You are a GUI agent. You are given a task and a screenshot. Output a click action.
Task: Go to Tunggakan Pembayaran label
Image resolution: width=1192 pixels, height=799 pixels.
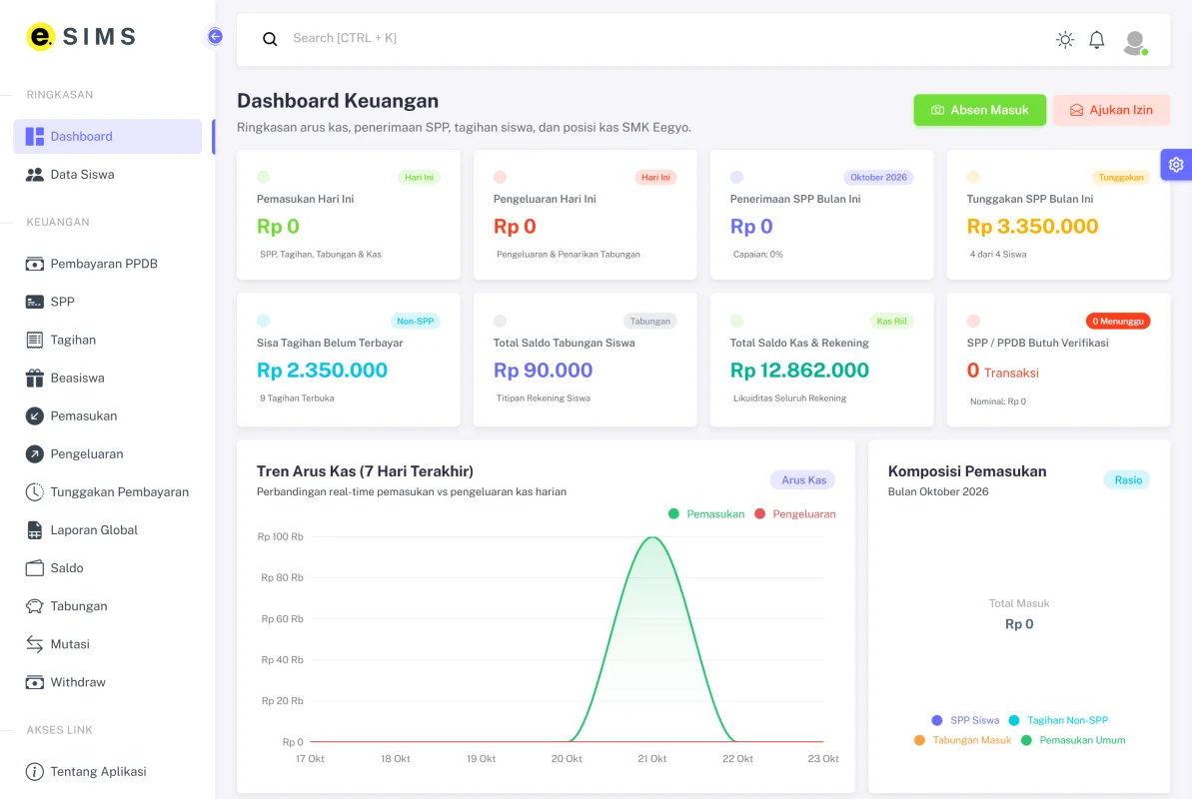(119, 491)
